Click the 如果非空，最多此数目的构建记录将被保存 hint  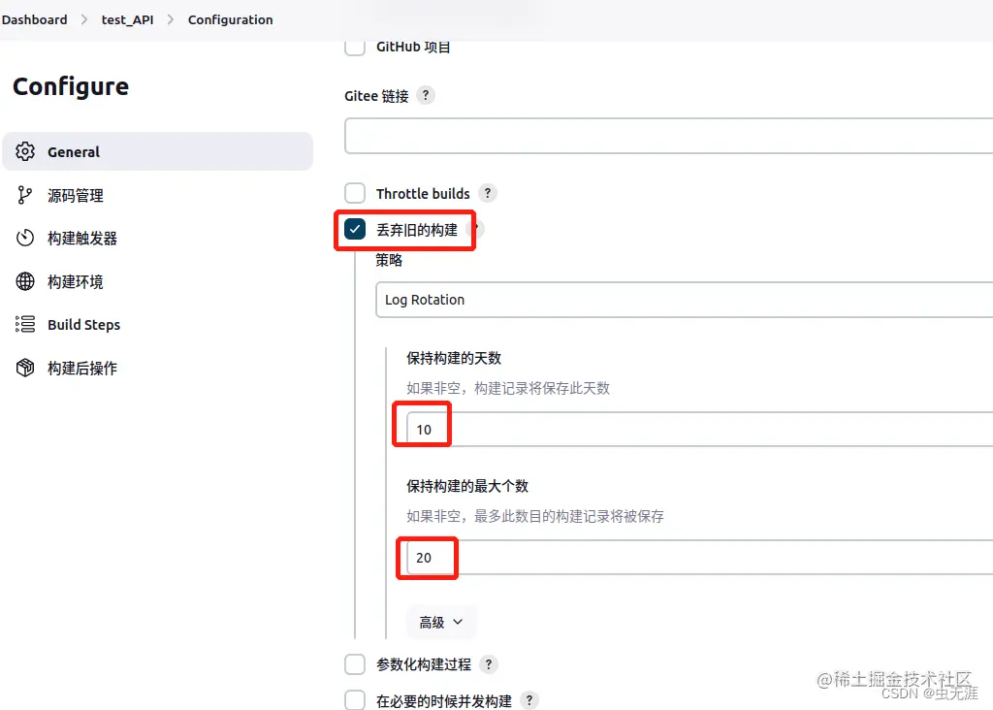pyautogui.click(x=535, y=516)
